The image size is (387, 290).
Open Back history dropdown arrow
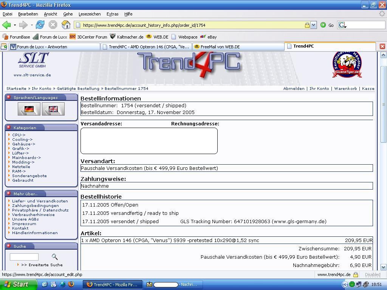pyautogui.click(x=15, y=25)
